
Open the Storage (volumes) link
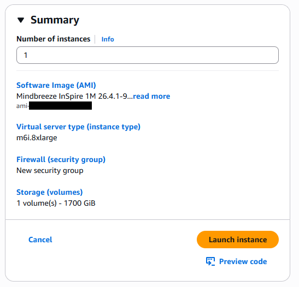[49, 192]
